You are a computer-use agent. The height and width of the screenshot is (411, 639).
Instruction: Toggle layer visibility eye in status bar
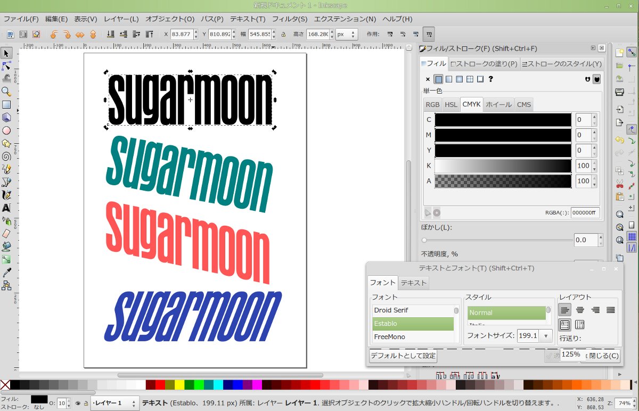click(78, 403)
